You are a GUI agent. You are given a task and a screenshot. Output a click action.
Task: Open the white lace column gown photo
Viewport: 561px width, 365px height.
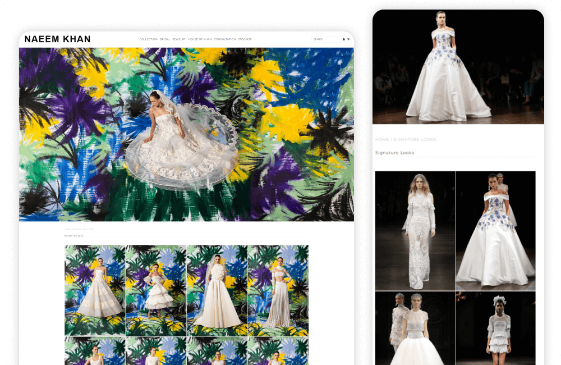click(x=415, y=230)
